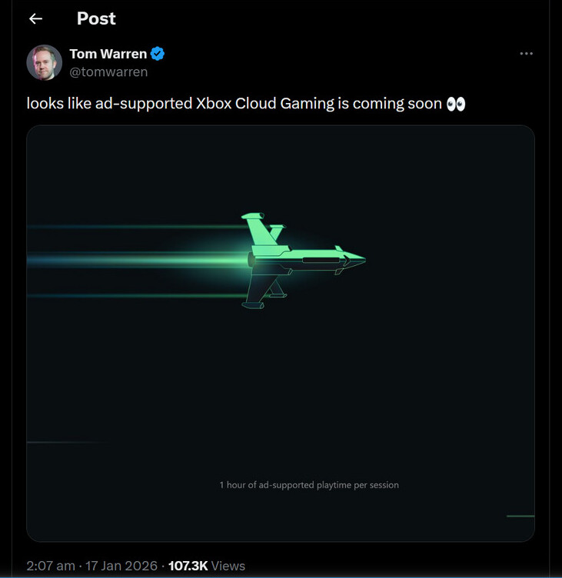562x578 pixels.
Task: Click the eyes emoji in the post
Action: pyautogui.click(x=456, y=104)
